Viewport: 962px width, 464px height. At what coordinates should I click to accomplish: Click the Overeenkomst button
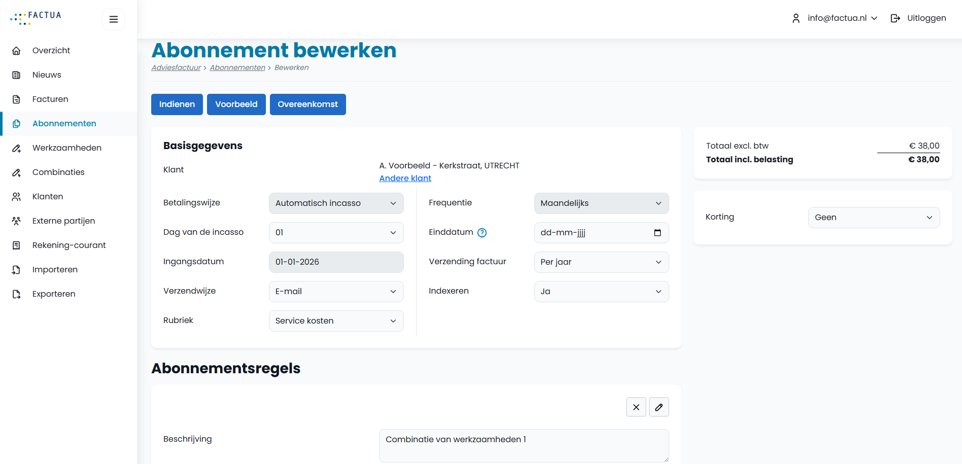(x=308, y=104)
